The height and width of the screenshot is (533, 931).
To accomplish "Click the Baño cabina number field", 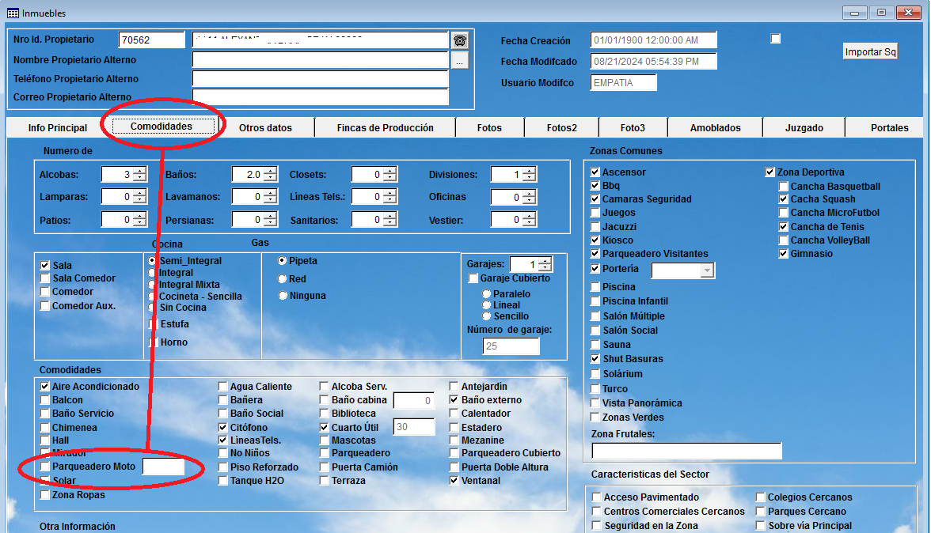I will click(x=414, y=401).
